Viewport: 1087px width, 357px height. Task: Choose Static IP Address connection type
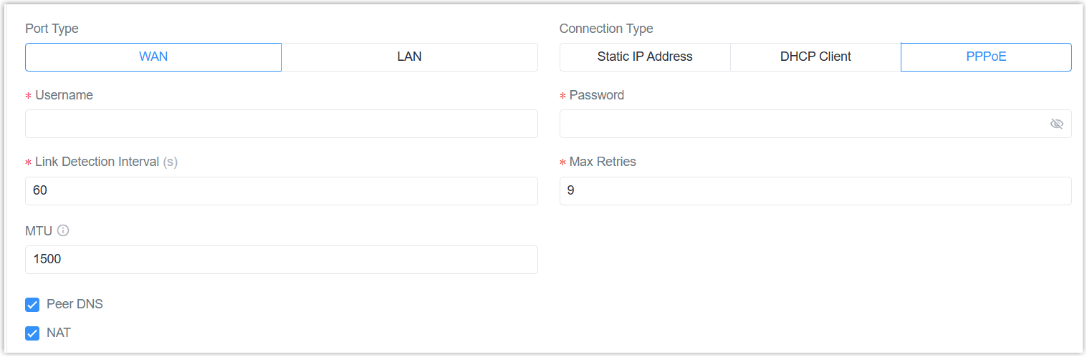[x=645, y=57]
